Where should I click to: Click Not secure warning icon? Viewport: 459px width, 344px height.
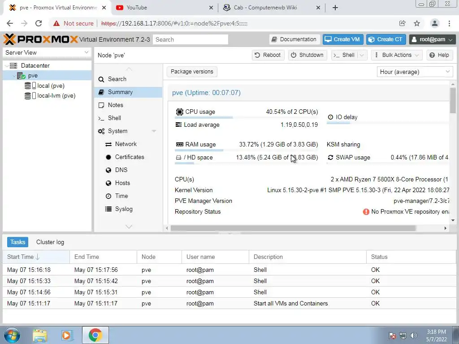pyautogui.click(x=56, y=23)
